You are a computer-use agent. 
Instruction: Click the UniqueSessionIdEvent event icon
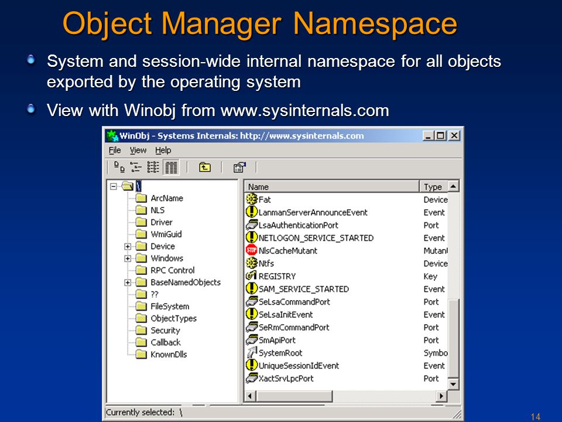252,365
